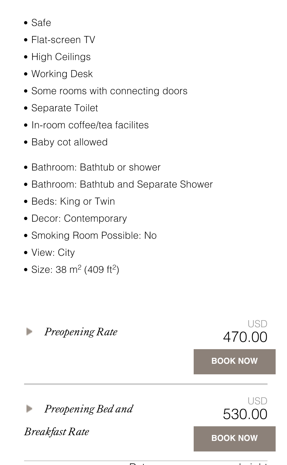Click the Beds: King or Twin entry
This screenshot has width=287, height=465.
pos(73,201)
